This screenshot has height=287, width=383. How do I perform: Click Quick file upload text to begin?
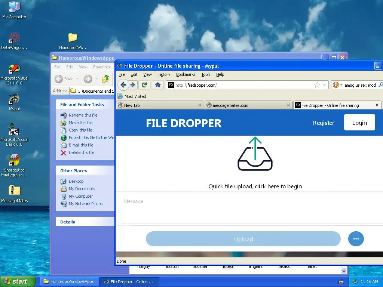pyautogui.click(x=255, y=186)
